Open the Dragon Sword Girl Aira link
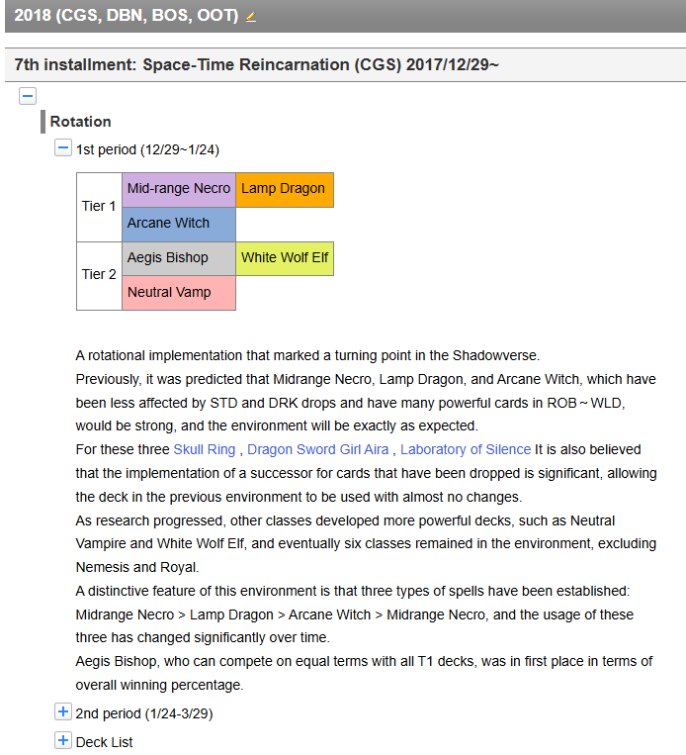Screen dimensions: 686x755 [317, 449]
